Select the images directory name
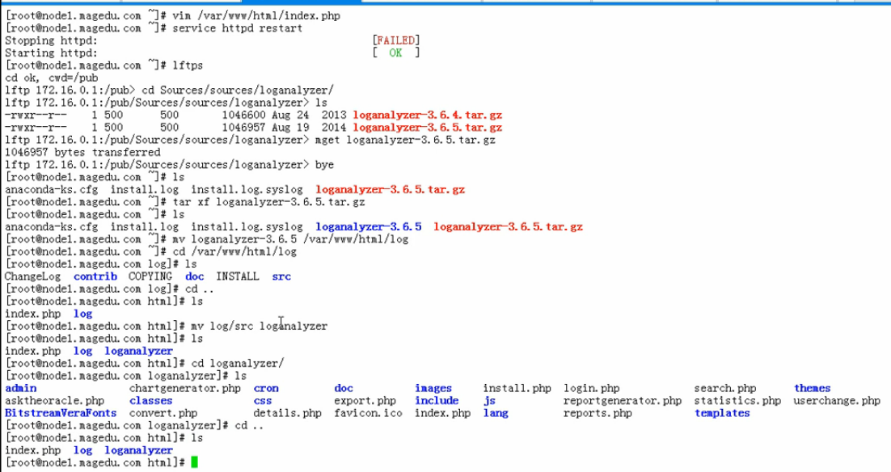Viewport: 891px width, 472px height. 433,389
